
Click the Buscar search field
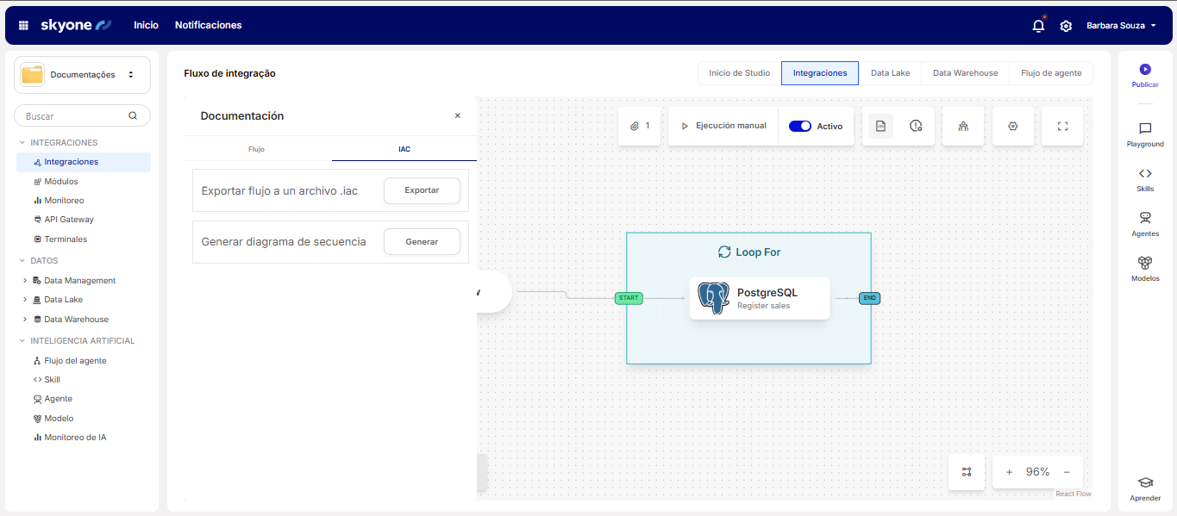point(75,115)
